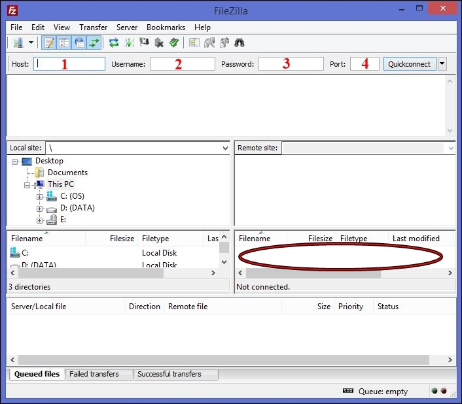Open the Transfer menu
Image resolution: width=462 pixels, height=404 pixels.
pos(93,27)
